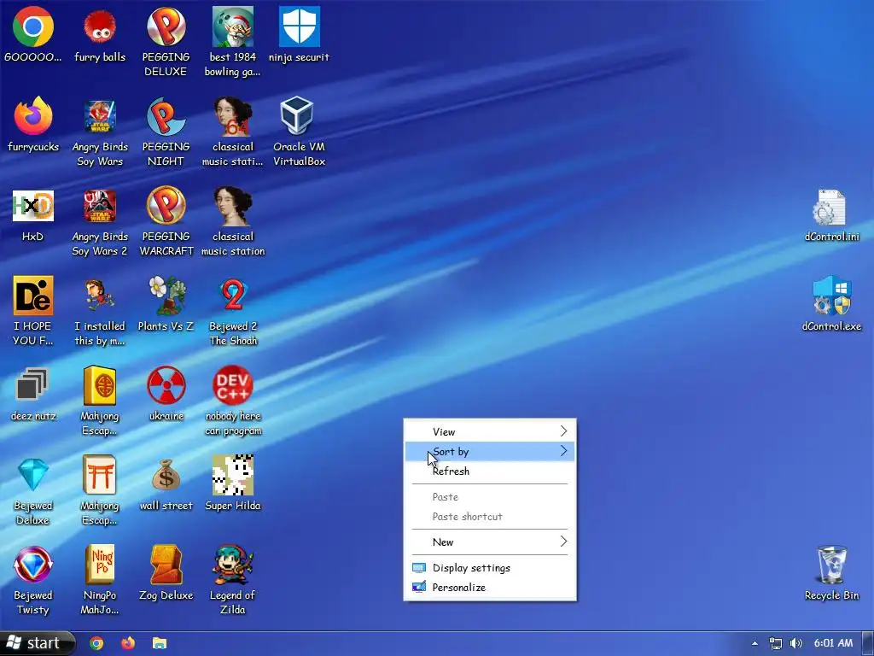Open File Explorer from the taskbar
Screen dimensions: 874x656
coord(160,643)
